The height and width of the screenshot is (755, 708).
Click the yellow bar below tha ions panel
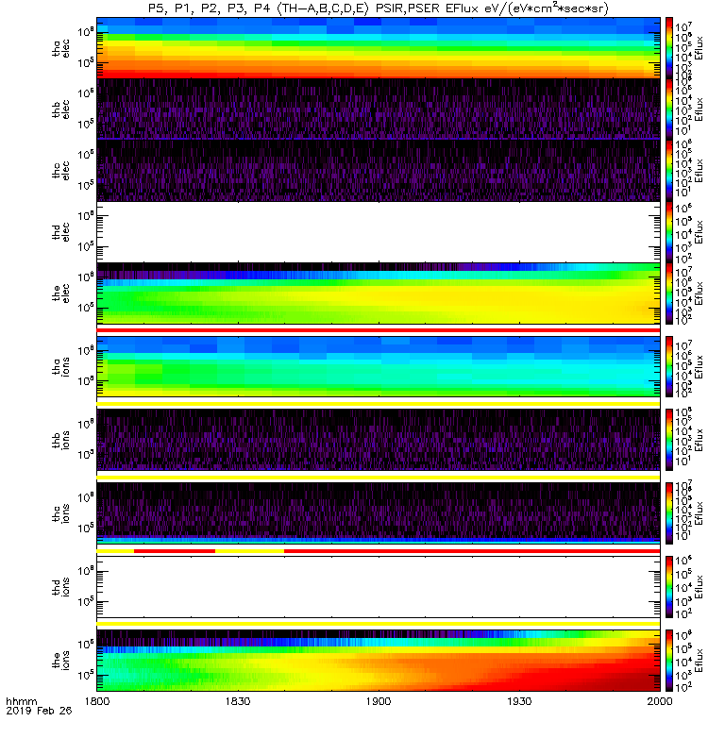pos(379,404)
